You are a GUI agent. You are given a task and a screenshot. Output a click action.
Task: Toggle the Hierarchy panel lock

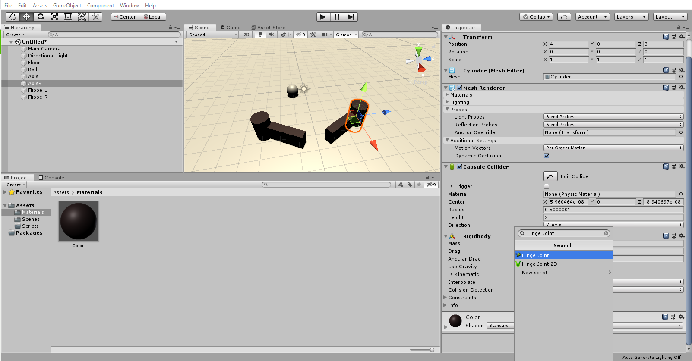click(x=170, y=28)
